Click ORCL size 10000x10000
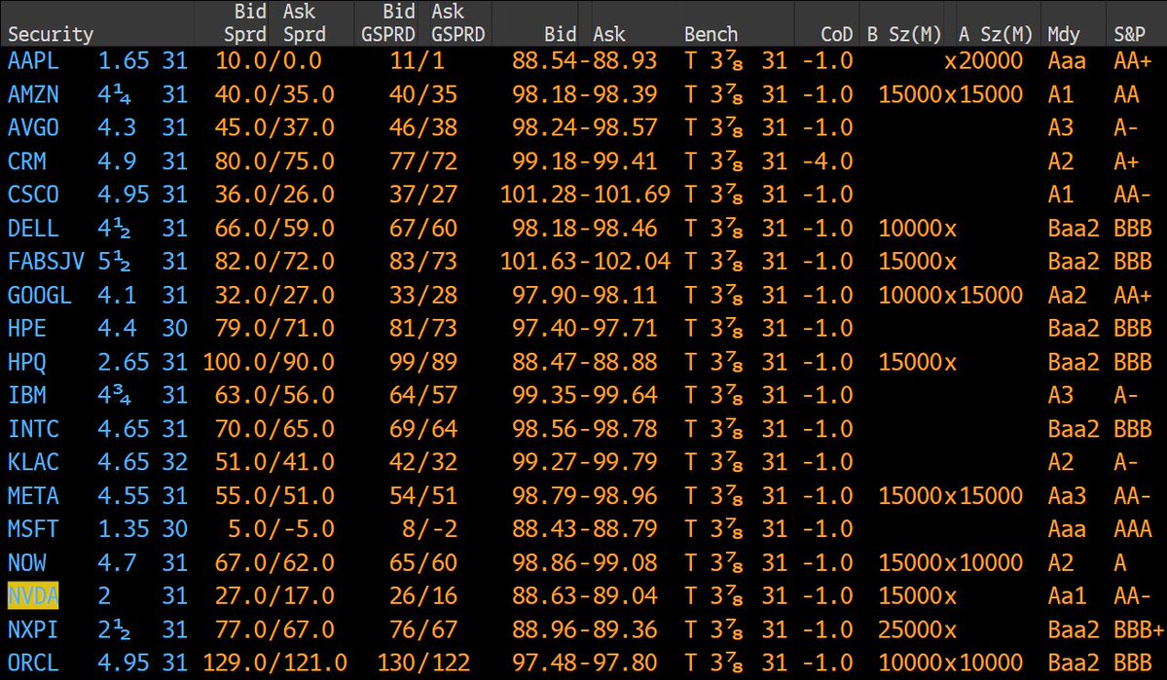Viewport: 1167px width, 680px height. point(950,662)
